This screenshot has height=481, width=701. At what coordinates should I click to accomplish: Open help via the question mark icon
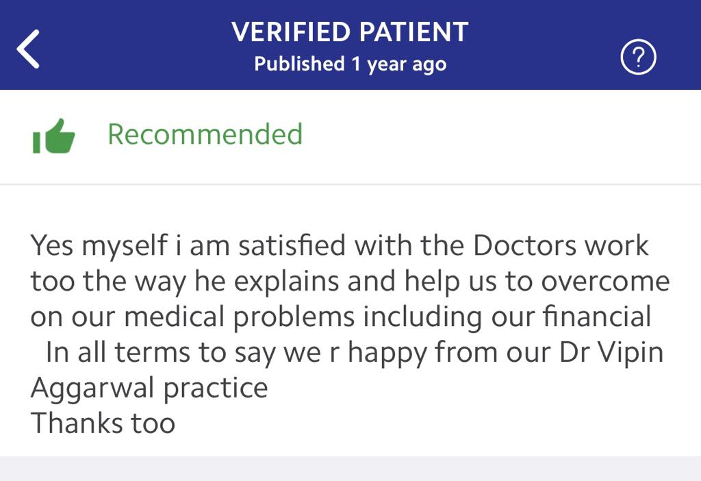(x=638, y=58)
